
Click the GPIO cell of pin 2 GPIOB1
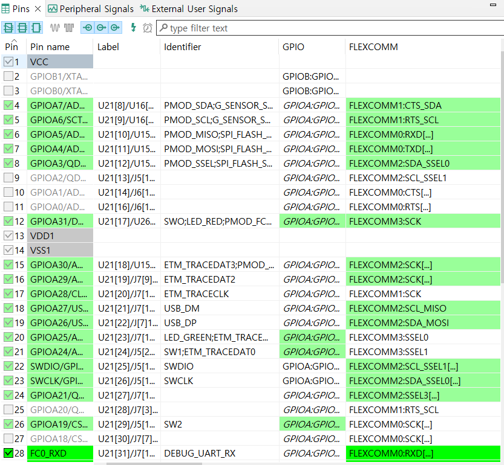312,76
